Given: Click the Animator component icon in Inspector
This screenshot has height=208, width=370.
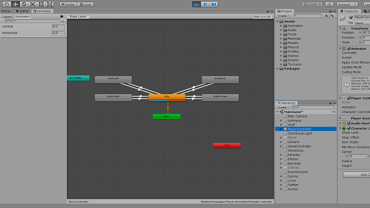Looking at the screenshot, I should pos(344,49).
